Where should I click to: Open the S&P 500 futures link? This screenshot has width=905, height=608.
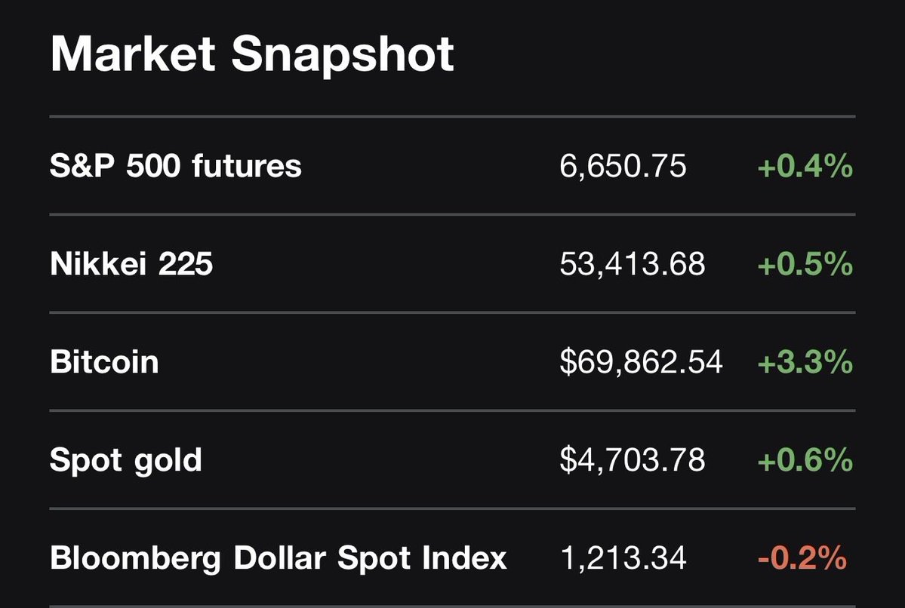pyautogui.click(x=176, y=166)
